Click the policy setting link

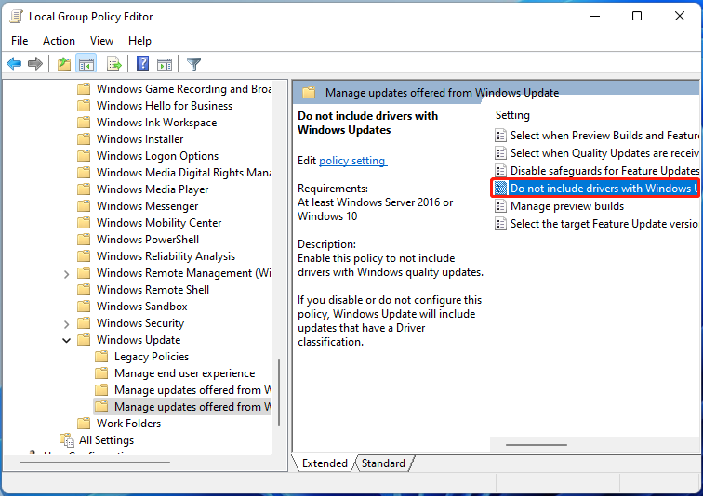tap(351, 161)
